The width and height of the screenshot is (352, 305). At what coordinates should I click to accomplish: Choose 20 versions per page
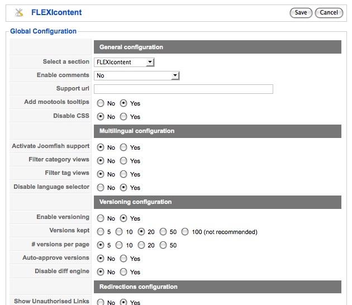click(141, 245)
